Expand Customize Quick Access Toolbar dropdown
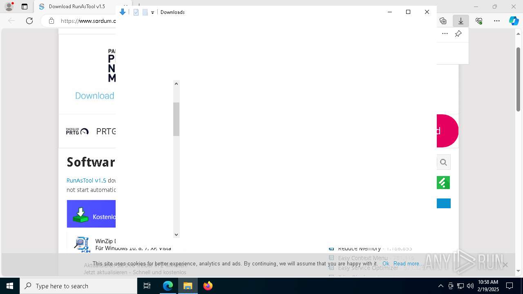This screenshot has width=523, height=294. pyautogui.click(x=152, y=13)
